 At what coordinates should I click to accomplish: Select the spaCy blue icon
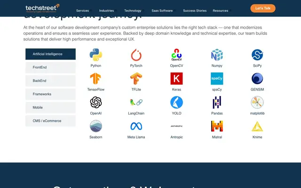(217, 78)
